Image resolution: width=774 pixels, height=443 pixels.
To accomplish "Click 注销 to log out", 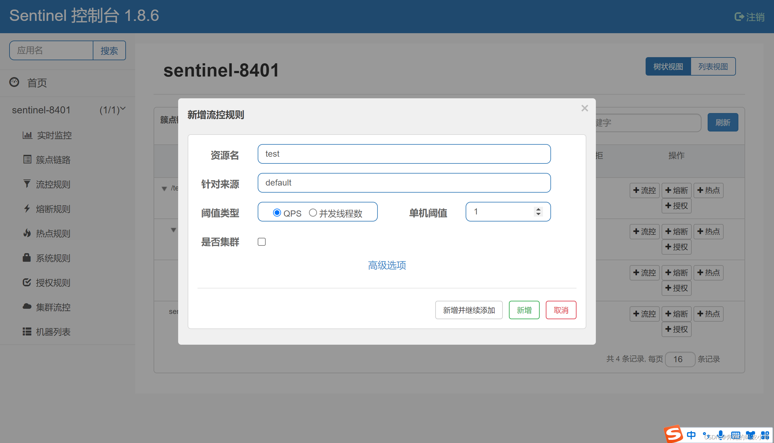I will click(755, 17).
